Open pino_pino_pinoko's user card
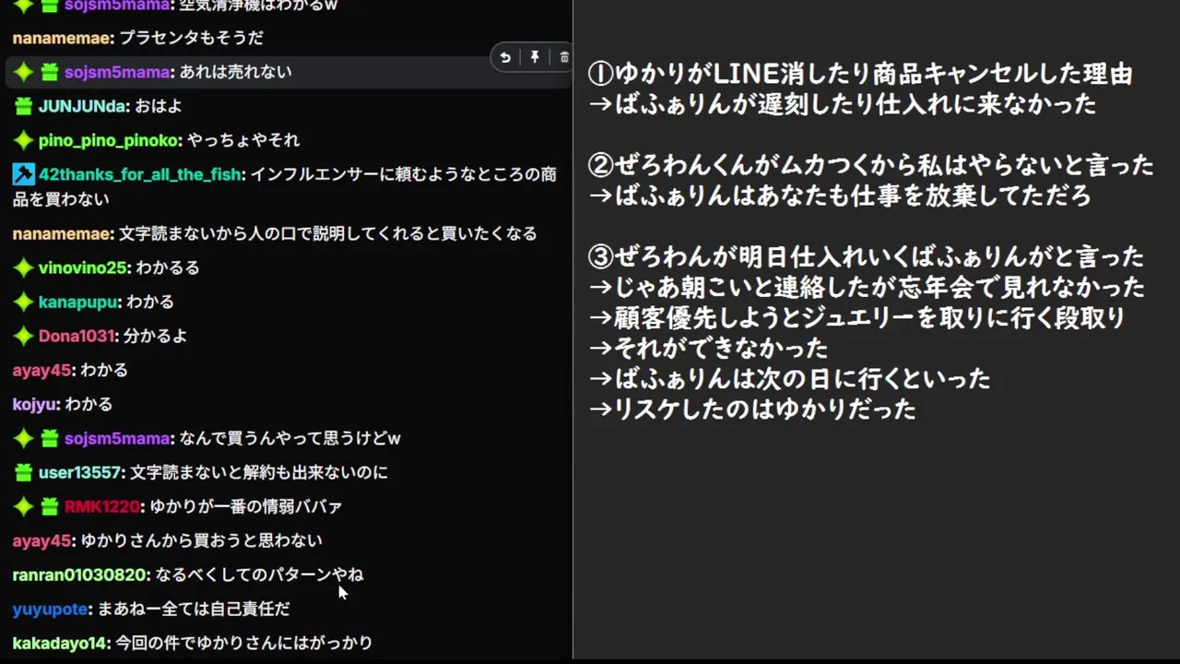Image resolution: width=1180 pixels, height=664 pixels. coord(108,140)
